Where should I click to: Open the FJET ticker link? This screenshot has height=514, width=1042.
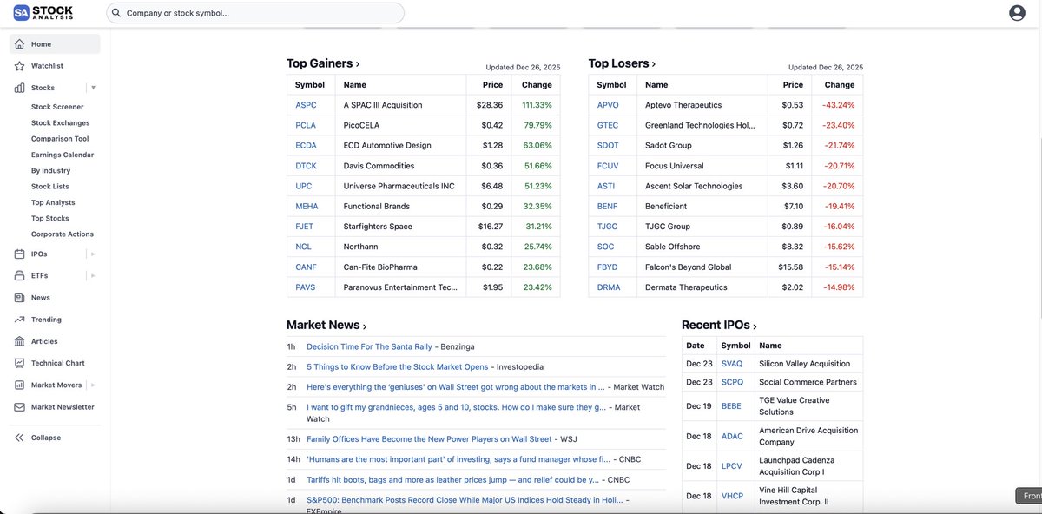tap(305, 227)
